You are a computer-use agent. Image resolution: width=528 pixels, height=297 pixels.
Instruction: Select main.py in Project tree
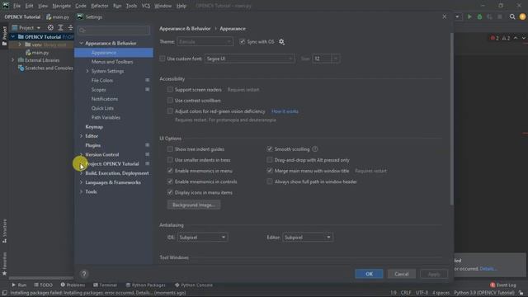[x=40, y=53]
